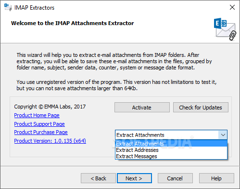Click the IMAP Extractors title bar app icon

coord(8,7)
